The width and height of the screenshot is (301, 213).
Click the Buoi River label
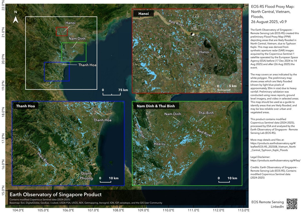(x=140, y=131)
